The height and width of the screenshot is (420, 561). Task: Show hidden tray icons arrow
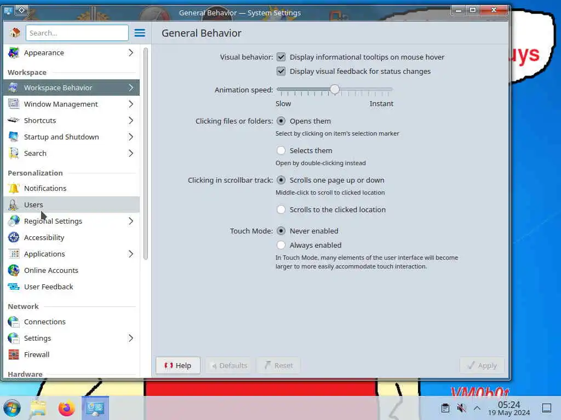[x=477, y=408]
